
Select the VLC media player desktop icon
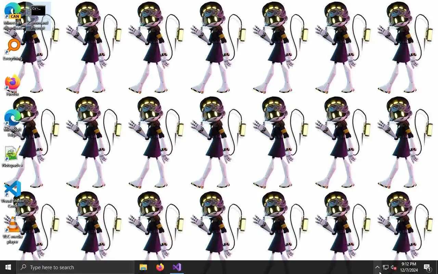click(13, 230)
